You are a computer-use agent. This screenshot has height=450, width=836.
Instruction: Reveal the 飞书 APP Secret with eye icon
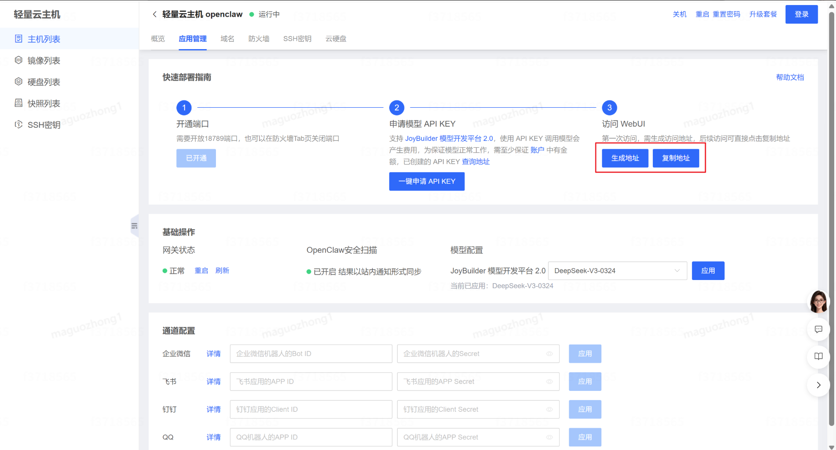(549, 382)
